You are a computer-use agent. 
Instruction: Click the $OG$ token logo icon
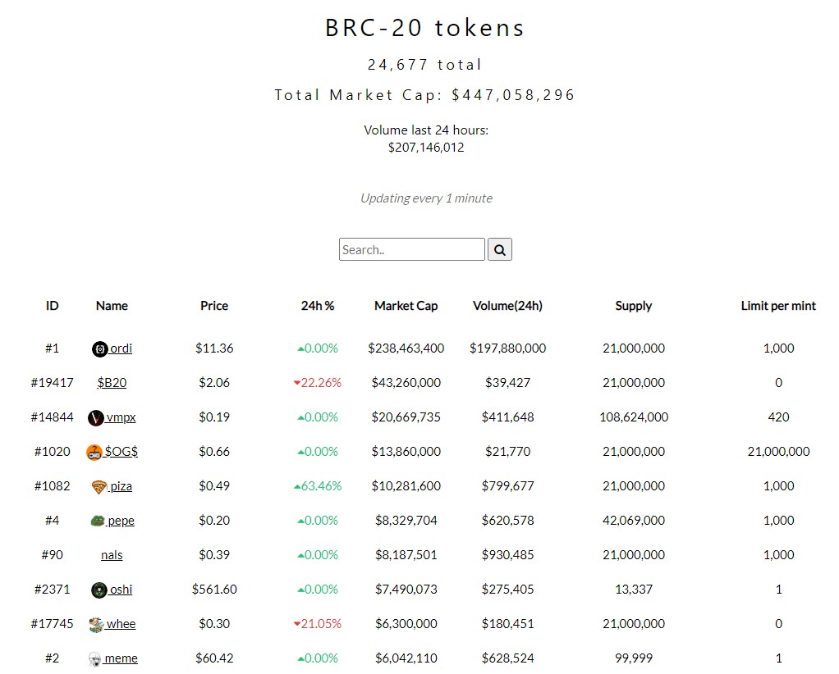click(94, 453)
